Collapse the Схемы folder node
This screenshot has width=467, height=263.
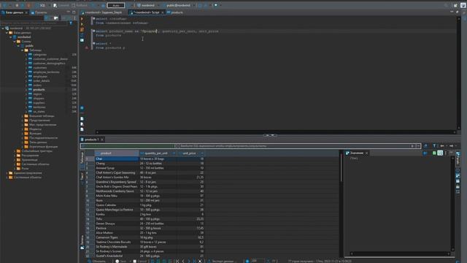(15, 42)
